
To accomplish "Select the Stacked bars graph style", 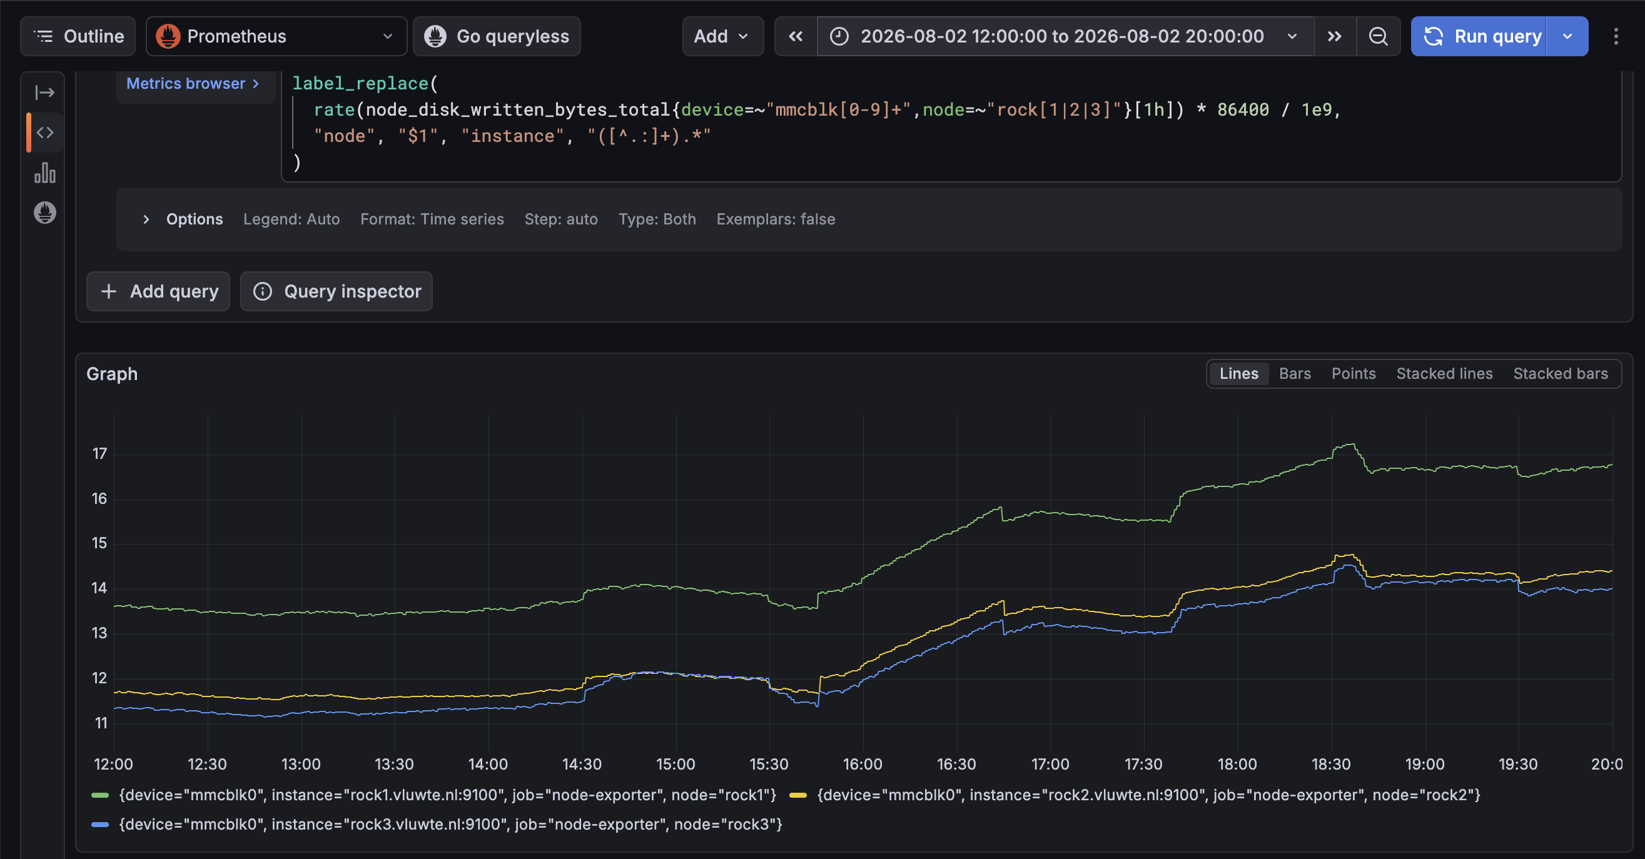I will point(1560,374).
